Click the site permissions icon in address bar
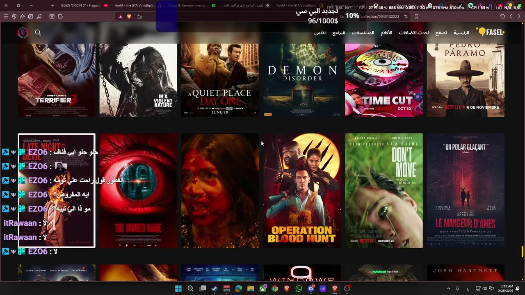This screenshot has width=525, height=295. pos(406,16)
